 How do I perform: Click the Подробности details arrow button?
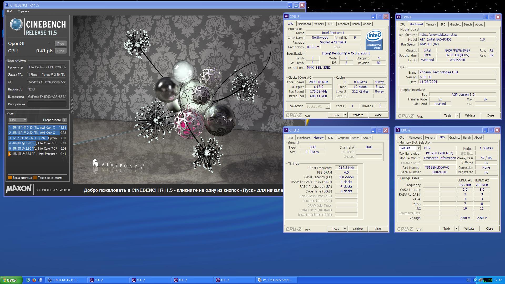(x=65, y=120)
